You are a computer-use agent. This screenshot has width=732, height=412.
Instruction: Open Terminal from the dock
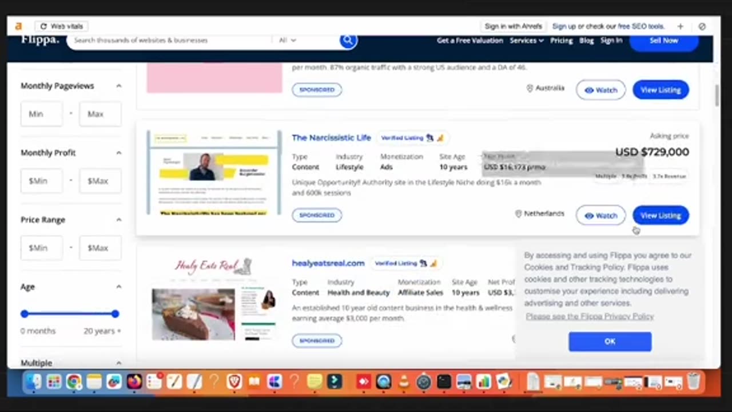444,381
